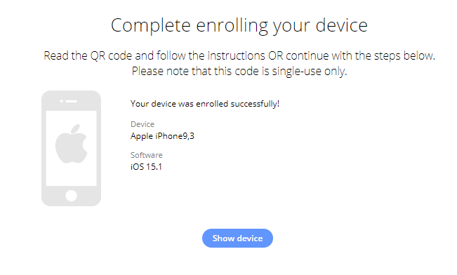This screenshot has width=457, height=275.
Task: Click the gray iPhone illustration
Action: tap(71, 148)
